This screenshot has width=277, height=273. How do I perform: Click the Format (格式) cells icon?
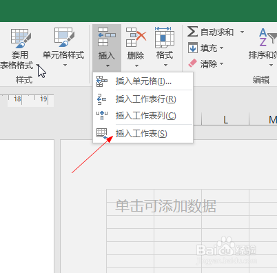[x=165, y=37]
